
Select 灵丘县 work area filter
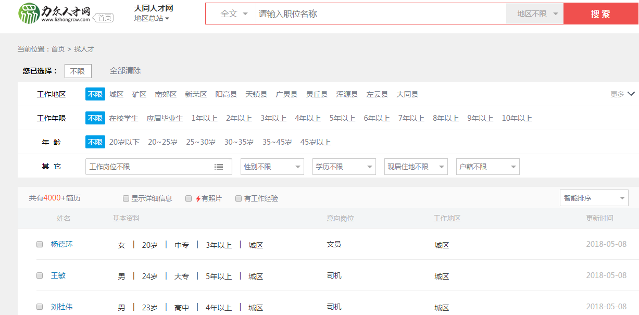click(x=317, y=94)
